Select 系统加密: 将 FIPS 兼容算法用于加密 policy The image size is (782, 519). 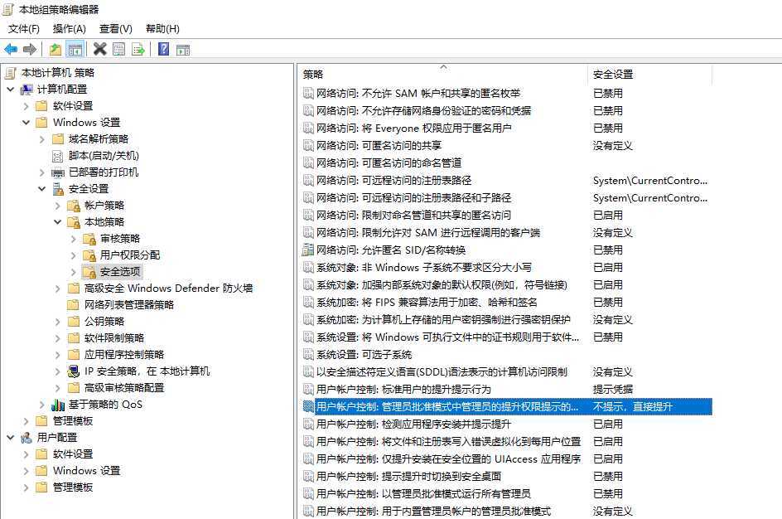[x=427, y=303]
